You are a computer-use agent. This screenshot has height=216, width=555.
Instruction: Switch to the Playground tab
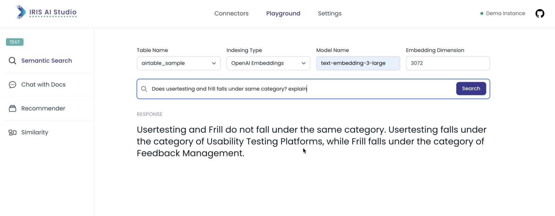click(x=283, y=14)
